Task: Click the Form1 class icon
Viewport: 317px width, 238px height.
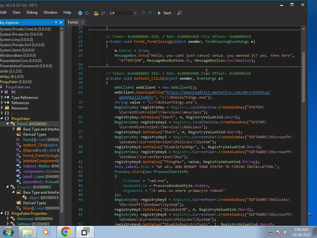Action: coord(13,124)
